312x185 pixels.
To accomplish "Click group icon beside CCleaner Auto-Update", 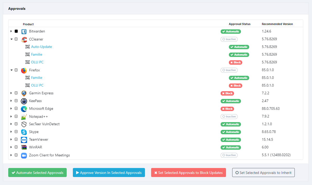I will click(x=28, y=47).
